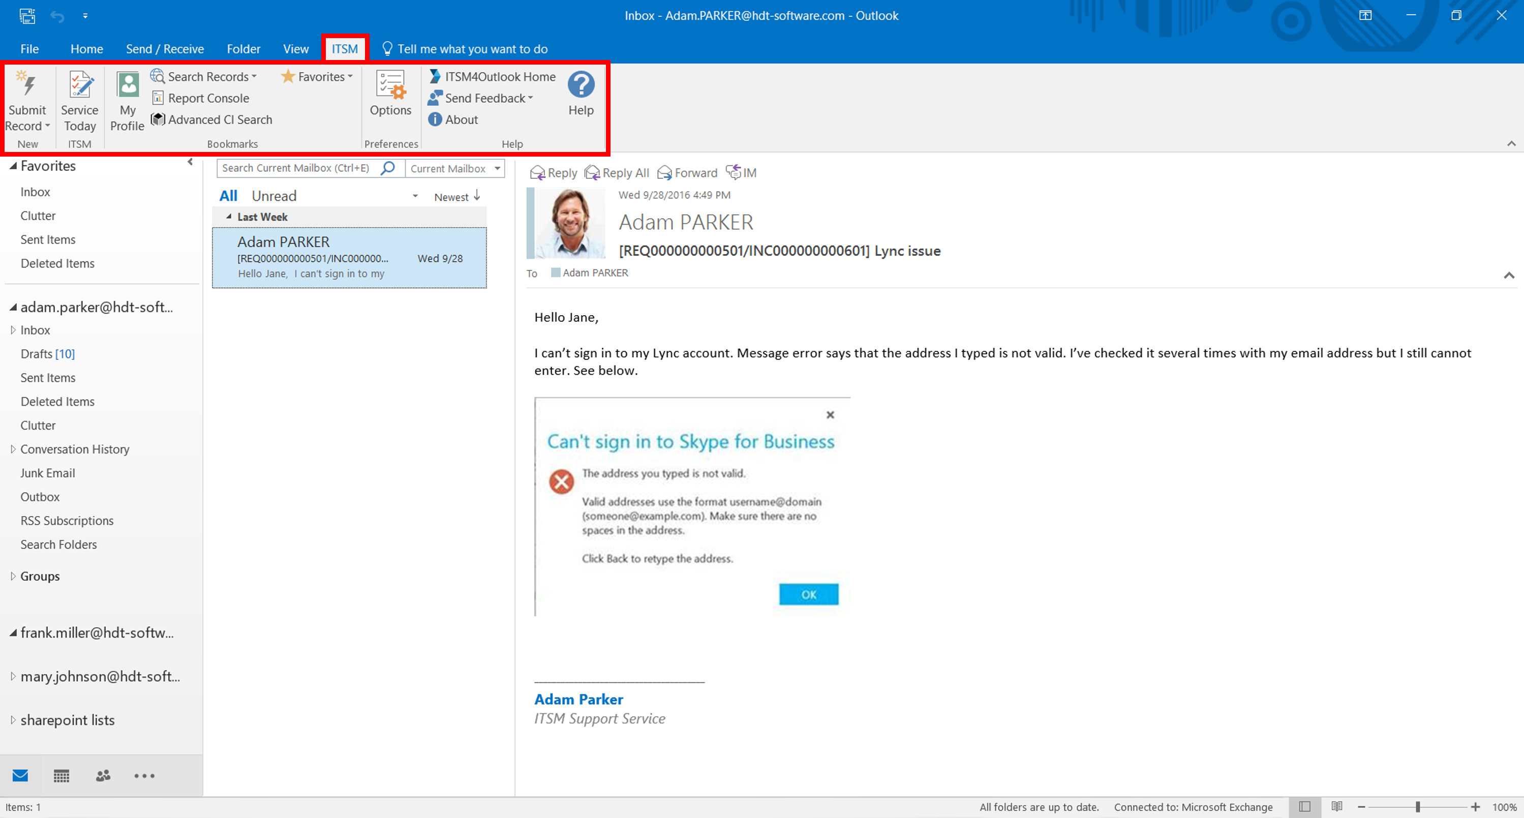
Task: Open Junk Email folder
Action: (47, 473)
